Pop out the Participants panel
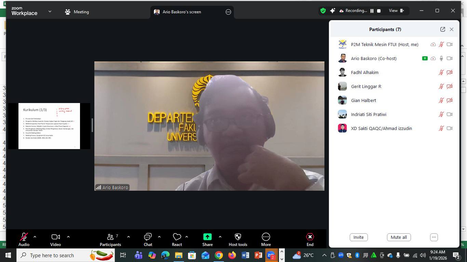467x262 pixels. tap(443, 29)
